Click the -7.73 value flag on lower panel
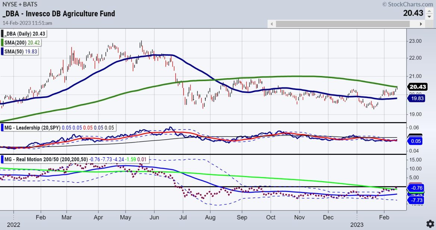 (x=417, y=200)
